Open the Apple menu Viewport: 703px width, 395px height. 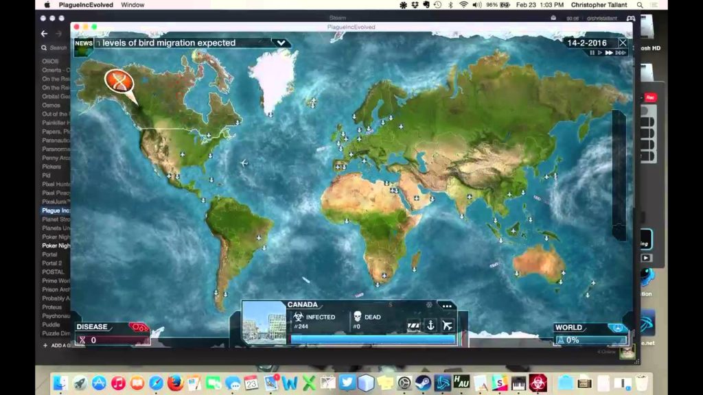47,5
